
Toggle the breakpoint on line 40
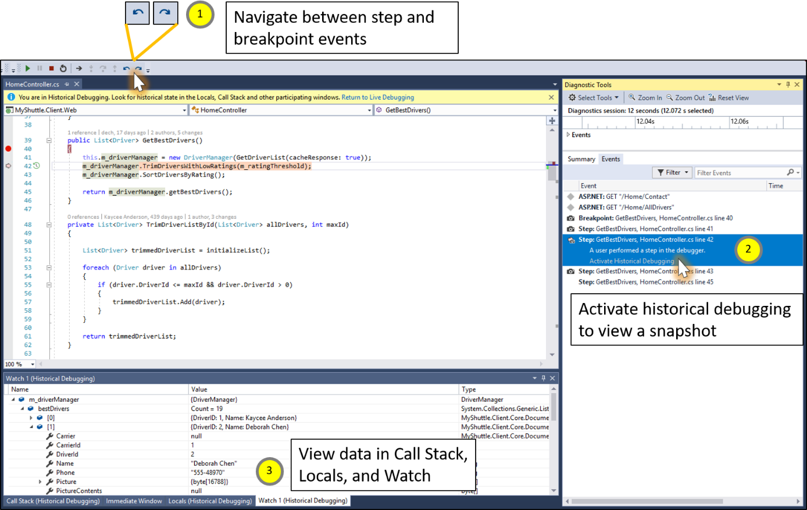click(8, 149)
